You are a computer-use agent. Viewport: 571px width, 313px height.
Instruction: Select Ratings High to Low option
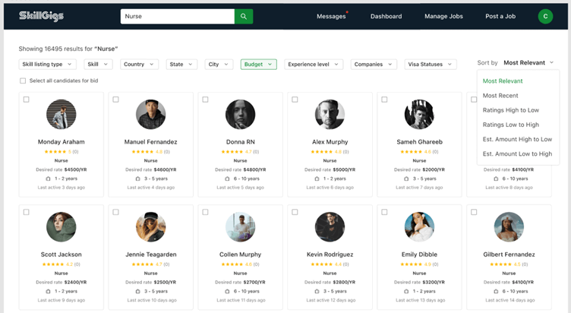click(x=510, y=110)
